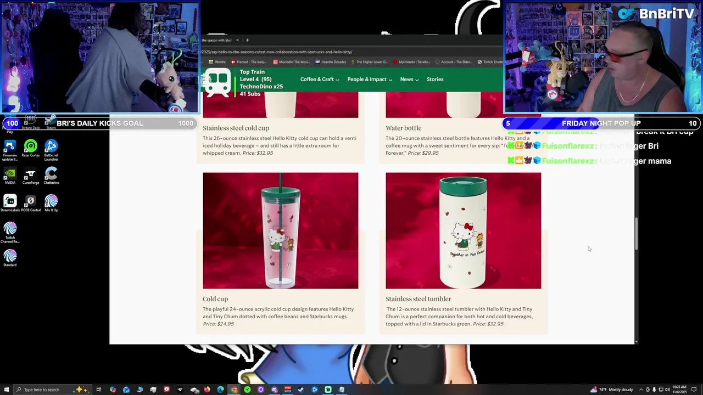Open the notification center icon
The width and height of the screenshot is (703, 395).
[x=694, y=390]
